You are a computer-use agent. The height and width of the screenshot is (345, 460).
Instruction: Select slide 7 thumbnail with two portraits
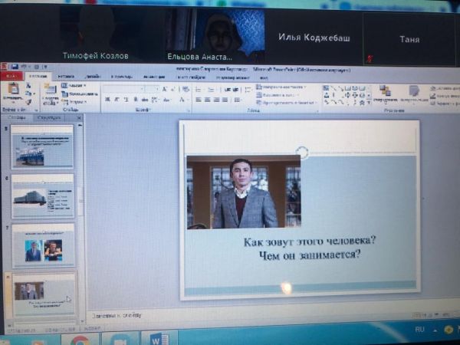pos(43,247)
